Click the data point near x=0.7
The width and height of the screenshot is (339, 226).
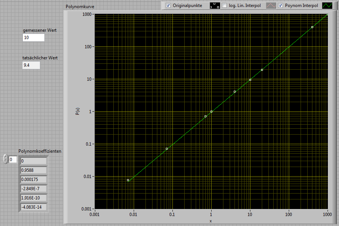206,117
